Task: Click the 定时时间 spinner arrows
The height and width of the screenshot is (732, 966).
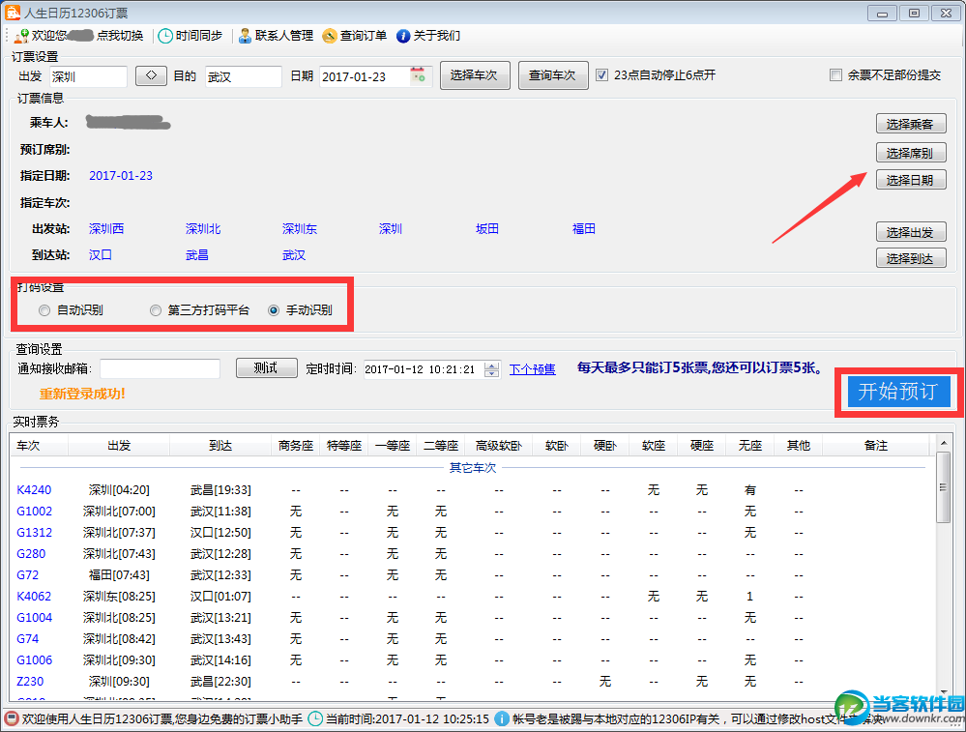Action: tap(491, 369)
